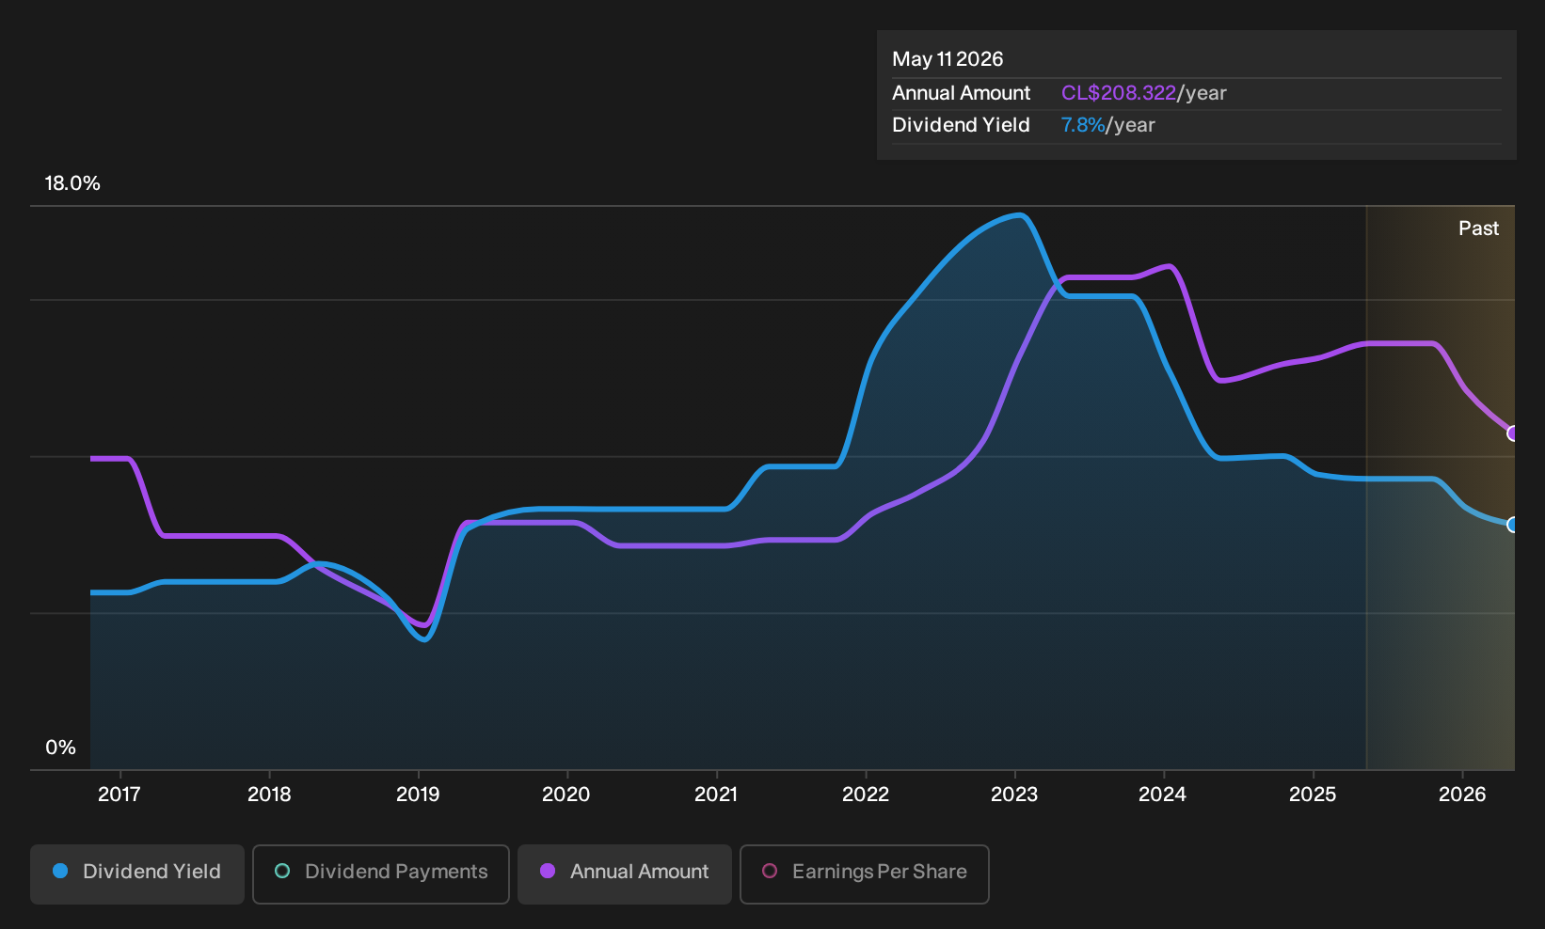The image size is (1545, 929).
Task: Click the May 11 2026 tooltip date
Action: [x=948, y=59]
